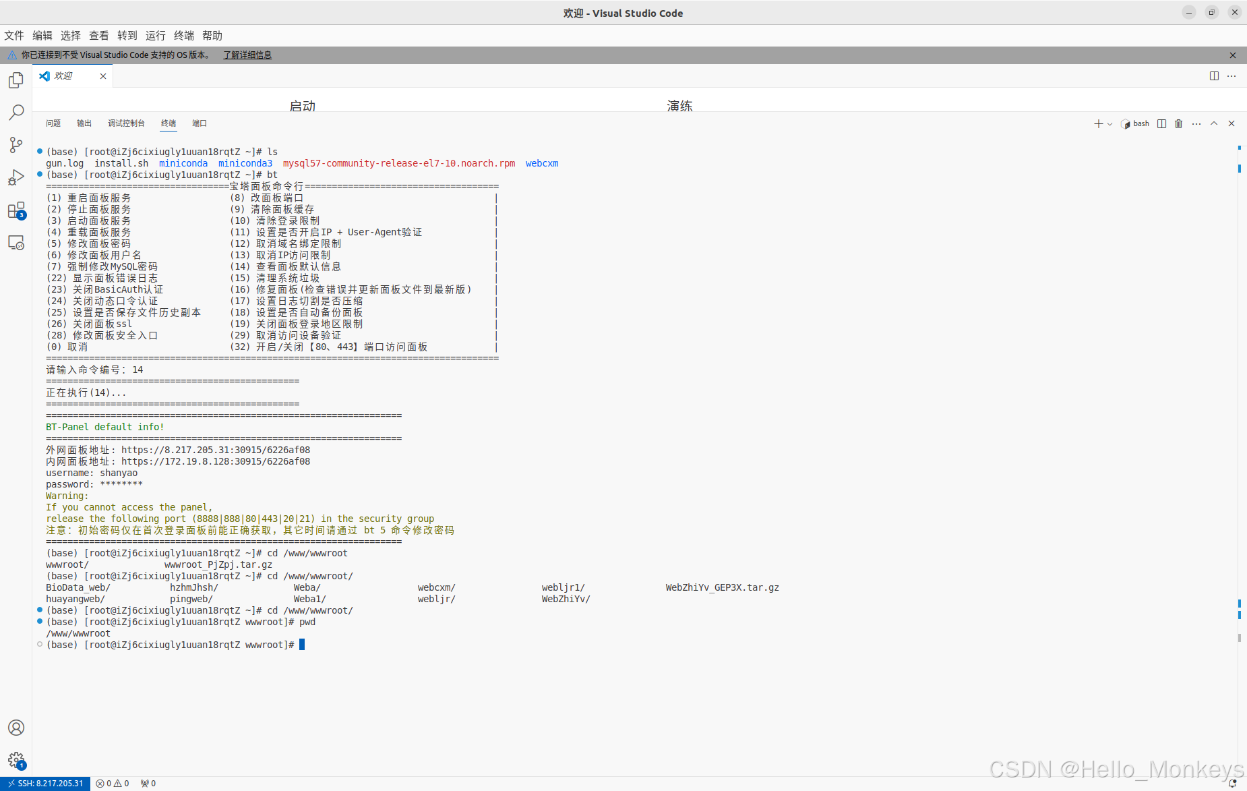This screenshot has height=791, width=1247.
Task: Open the 帮助 menu
Action: [212, 36]
